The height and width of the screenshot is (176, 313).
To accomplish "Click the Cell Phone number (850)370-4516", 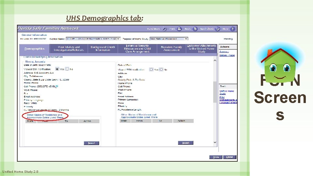I will pos(46,86).
